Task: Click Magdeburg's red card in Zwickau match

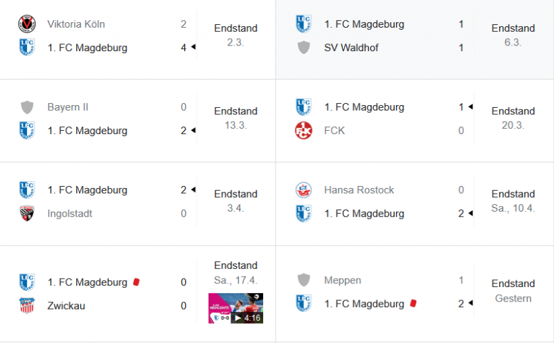Action: coord(136,282)
